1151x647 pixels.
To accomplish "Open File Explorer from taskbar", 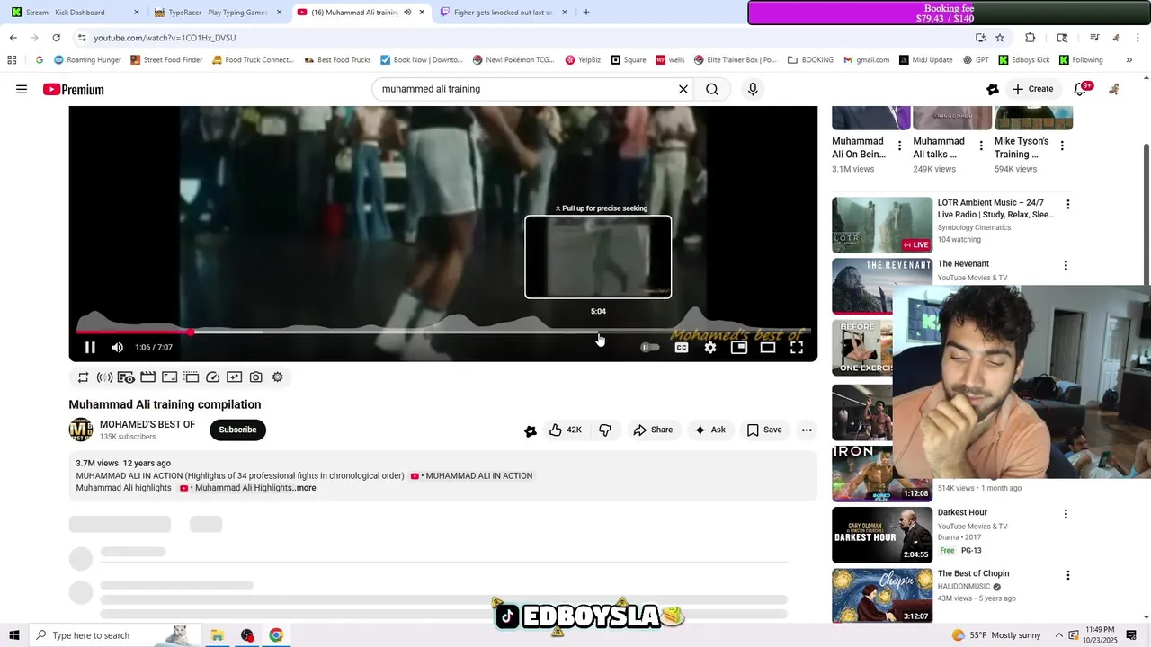I will pyautogui.click(x=218, y=635).
